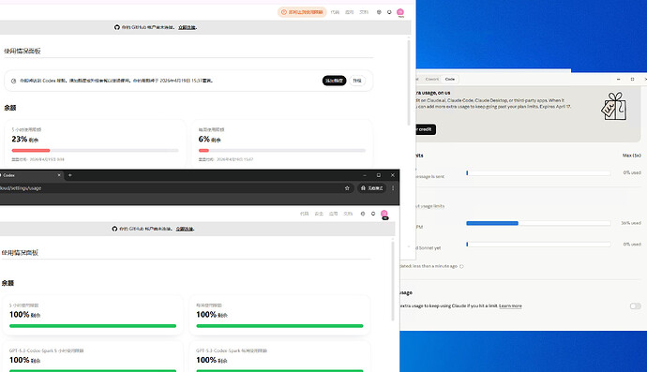Click the black add-credits button in Codex banner

[334, 81]
